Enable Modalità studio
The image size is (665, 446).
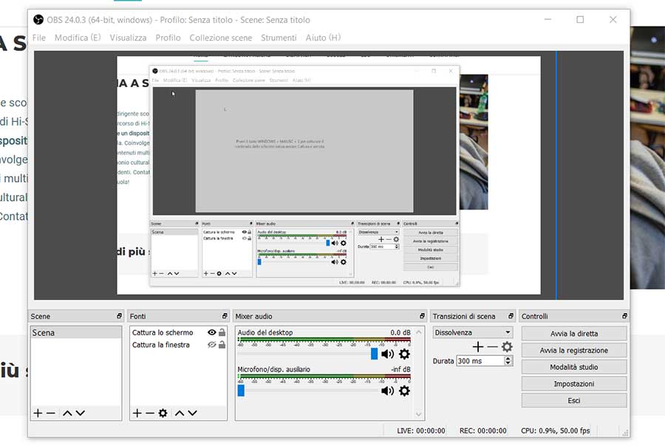point(574,367)
